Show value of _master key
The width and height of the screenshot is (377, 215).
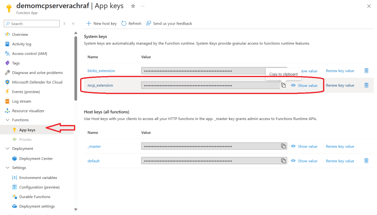click(x=304, y=146)
